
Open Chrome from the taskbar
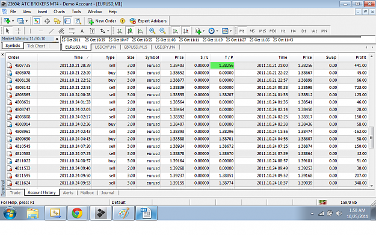point(77,213)
